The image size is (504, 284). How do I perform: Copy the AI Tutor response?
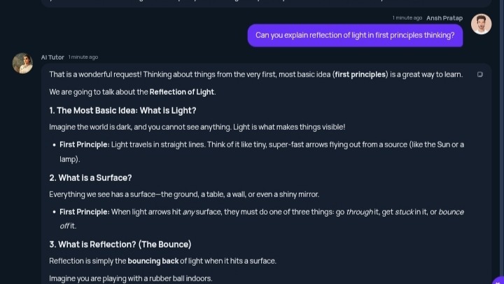[480, 74]
